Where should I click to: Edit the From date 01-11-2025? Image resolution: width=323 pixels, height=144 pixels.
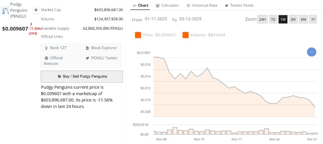pos(156,19)
